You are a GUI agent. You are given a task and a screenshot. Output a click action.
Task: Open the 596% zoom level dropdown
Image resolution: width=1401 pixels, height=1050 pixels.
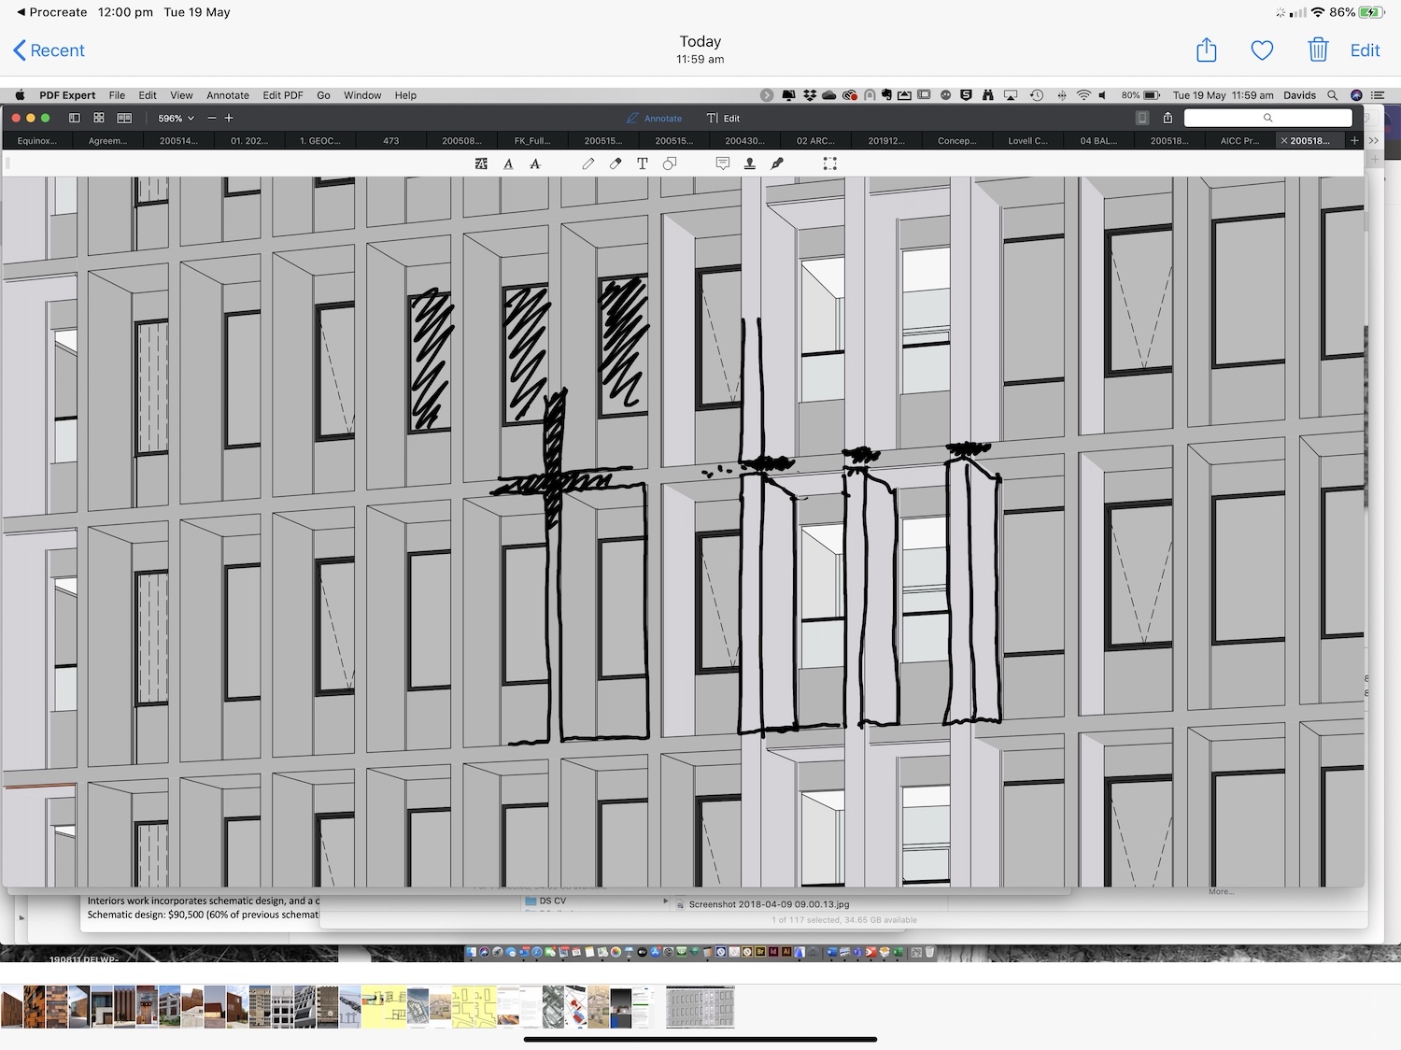click(176, 119)
